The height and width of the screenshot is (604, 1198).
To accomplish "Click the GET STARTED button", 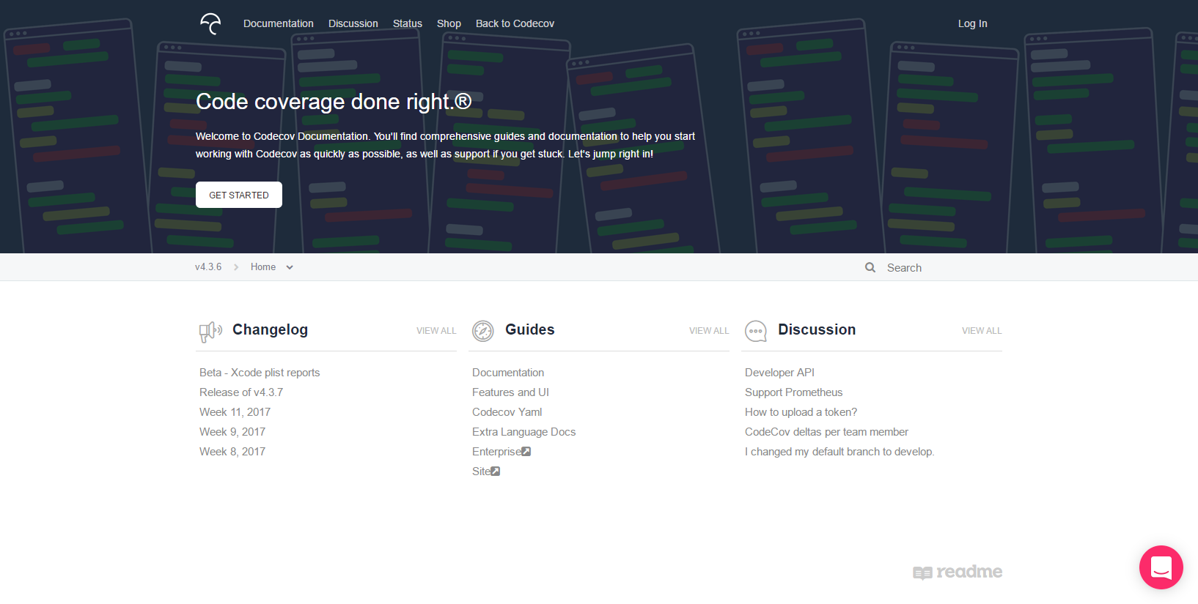I will 239,195.
